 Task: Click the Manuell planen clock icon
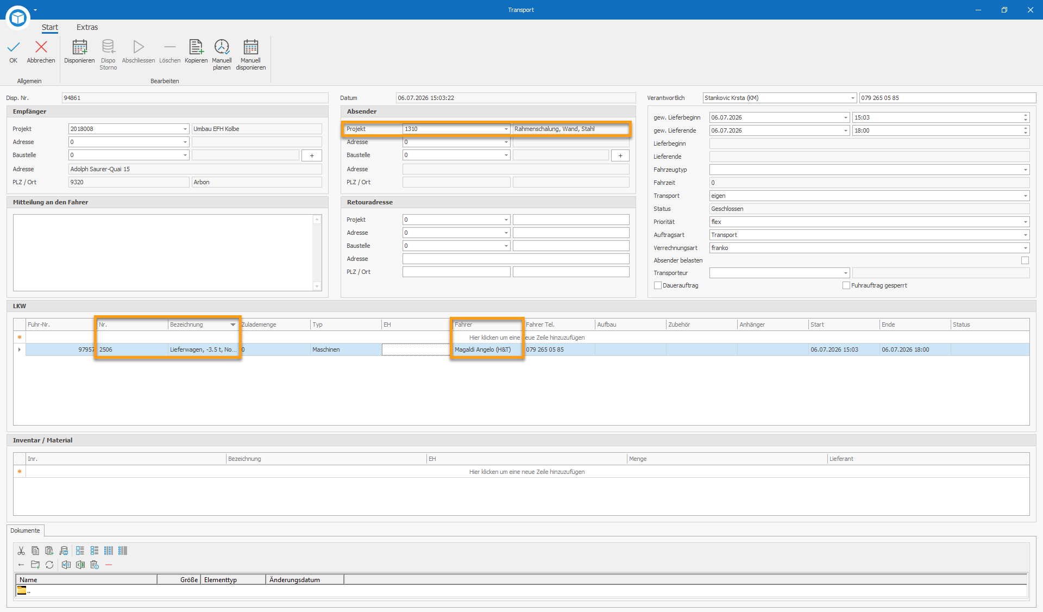222,47
